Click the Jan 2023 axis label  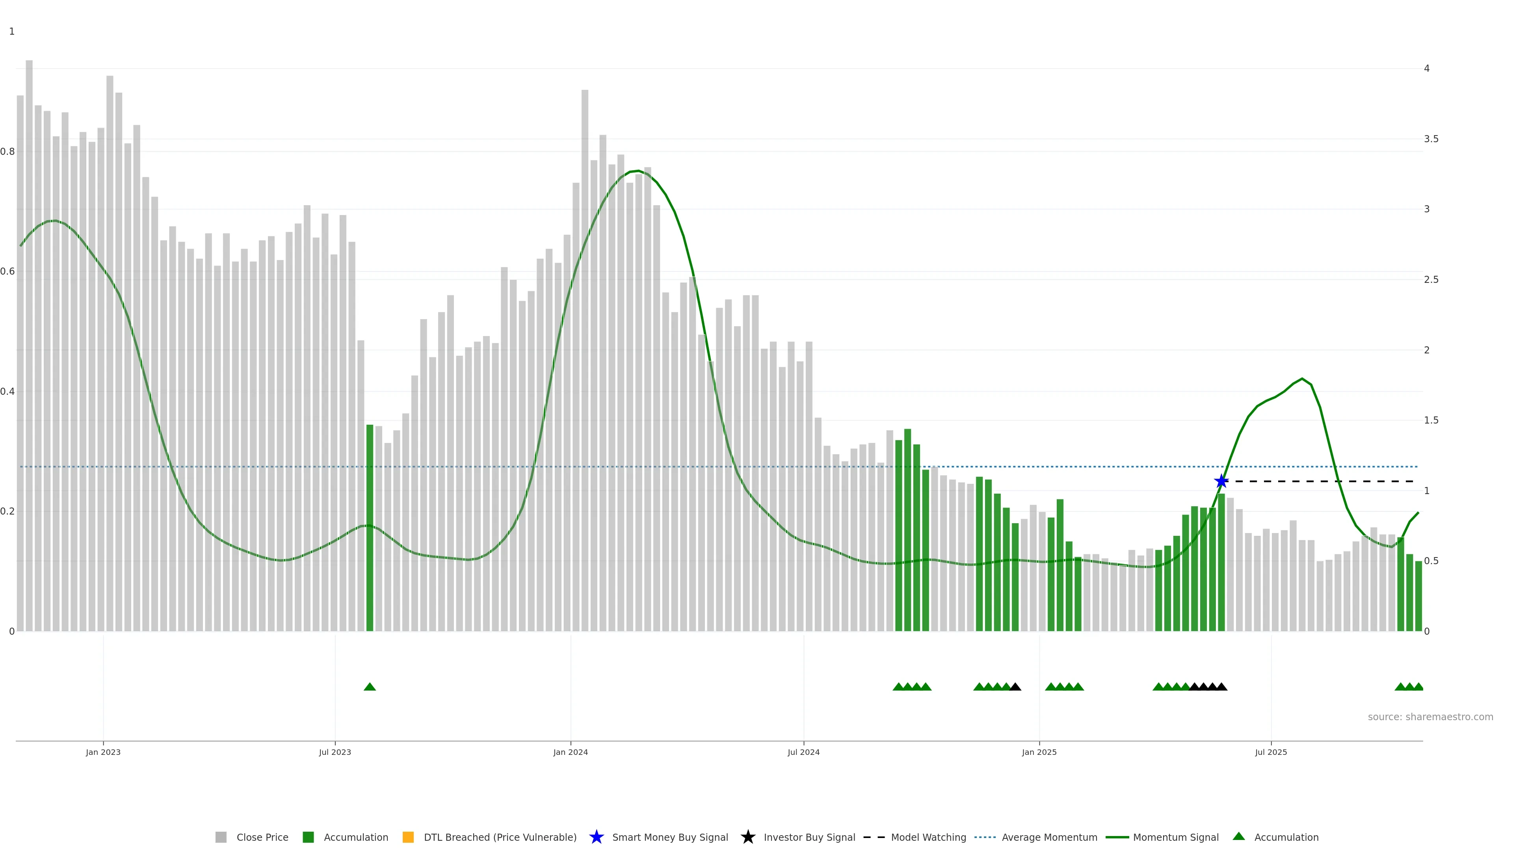[103, 752]
